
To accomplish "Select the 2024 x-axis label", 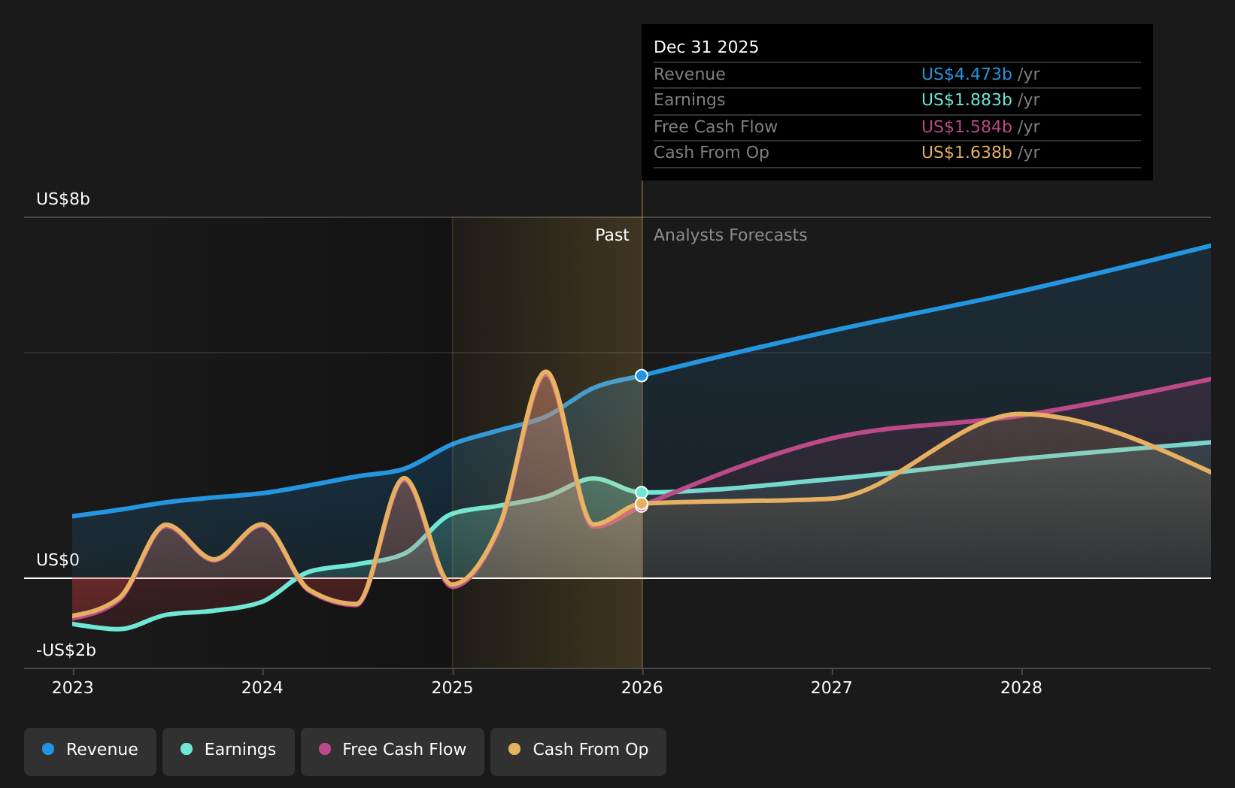I will pyautogui.click(x=262, y=688).
